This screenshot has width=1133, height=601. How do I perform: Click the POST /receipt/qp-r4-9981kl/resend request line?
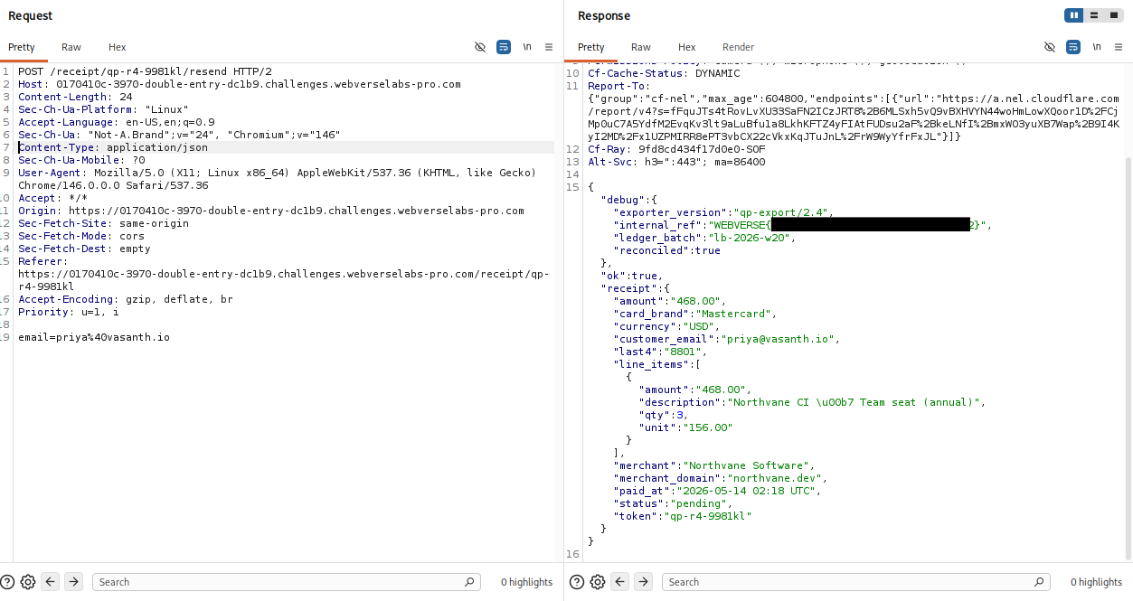(145, 71)
